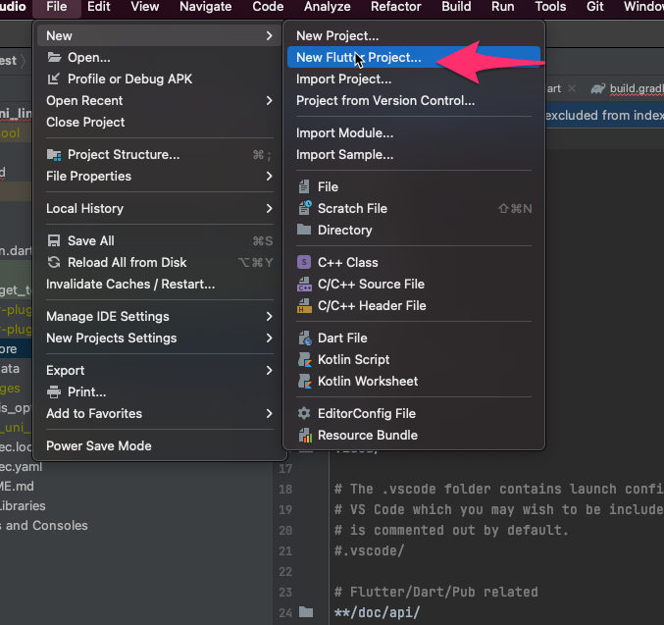Click the Scratch File icon
664x625 pixels.
point(305,208)
